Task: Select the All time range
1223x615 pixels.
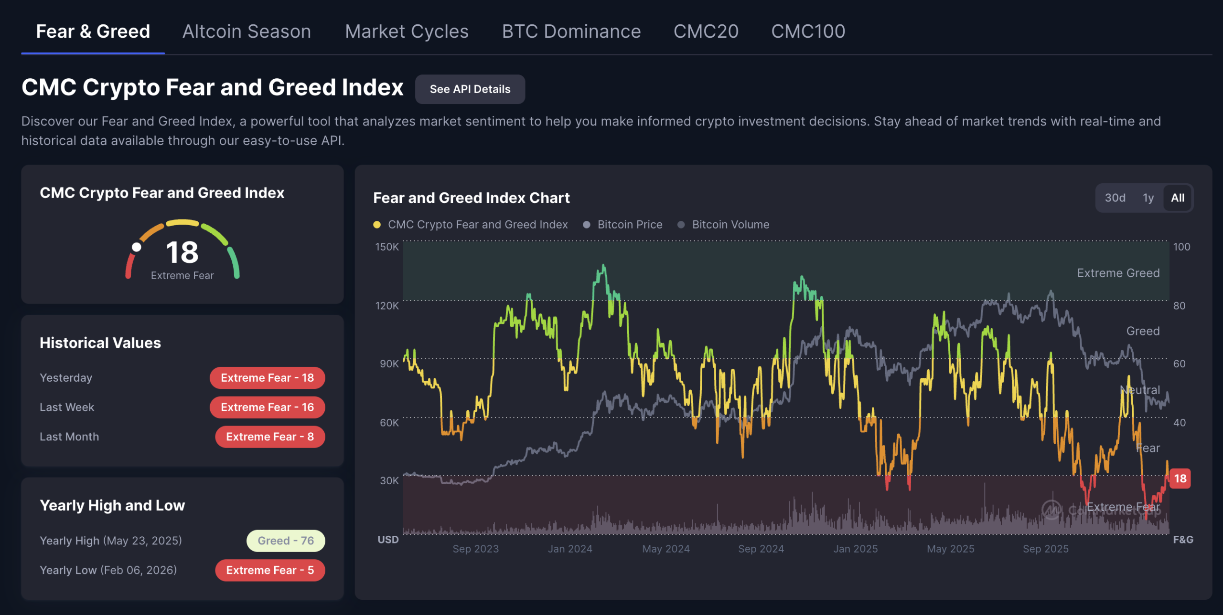Action: (x=1177, y=198)
